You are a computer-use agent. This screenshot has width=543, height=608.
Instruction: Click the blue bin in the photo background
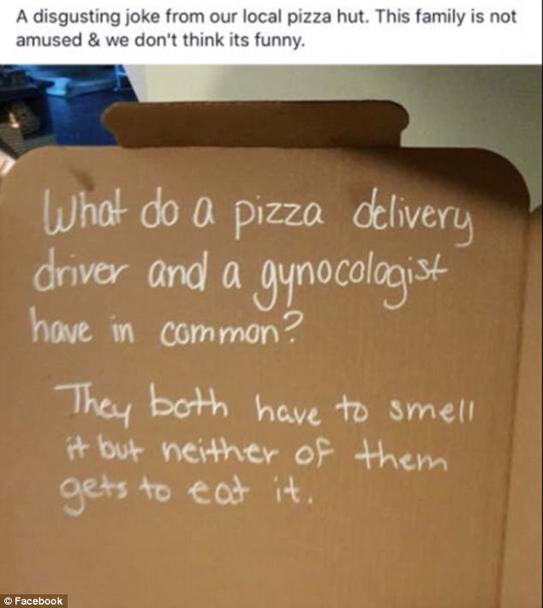coord(87,104)
